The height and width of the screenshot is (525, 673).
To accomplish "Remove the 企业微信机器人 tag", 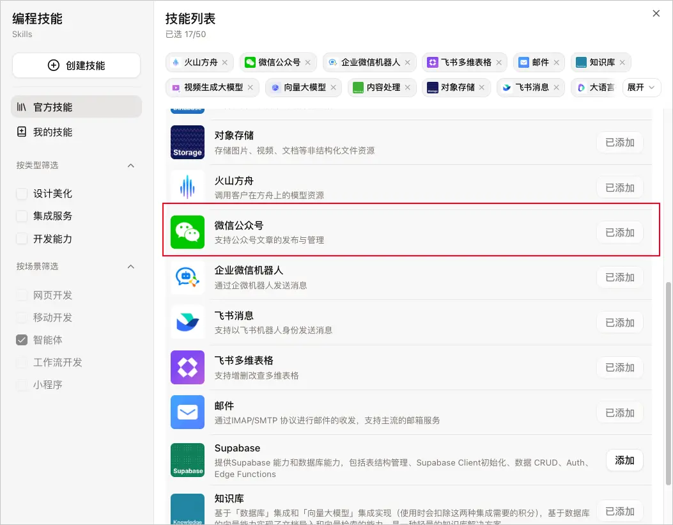I will point(407,63).
